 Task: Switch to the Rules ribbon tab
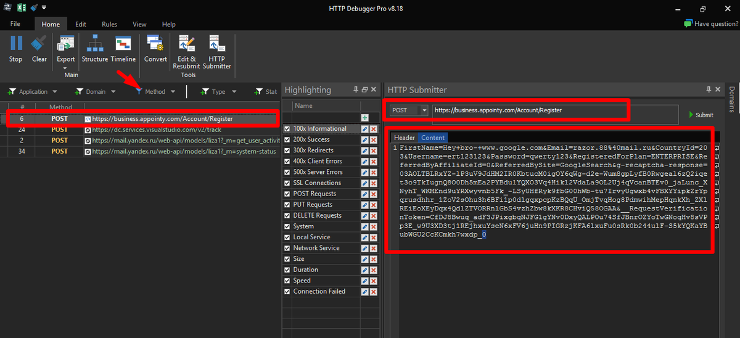tap(110, 24)
